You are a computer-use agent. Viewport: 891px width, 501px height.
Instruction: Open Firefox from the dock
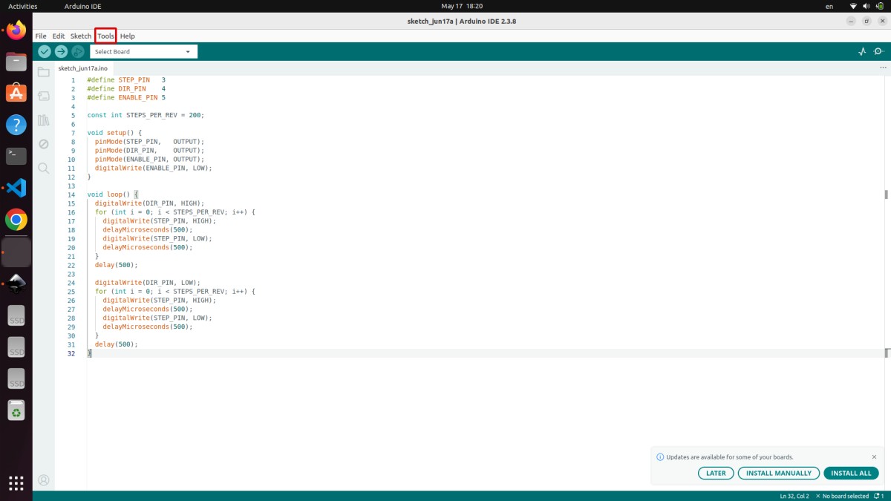pyautogui.click(x=16, y=30)
